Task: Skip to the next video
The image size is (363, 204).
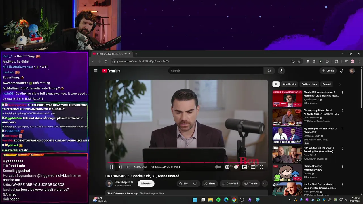Action: pos(120,167)
